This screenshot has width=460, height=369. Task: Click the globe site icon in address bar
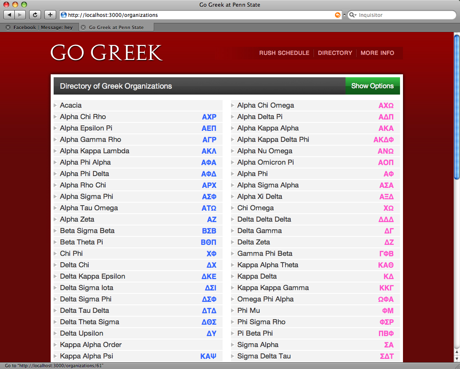pyautogui.click(x=64, y=15)
